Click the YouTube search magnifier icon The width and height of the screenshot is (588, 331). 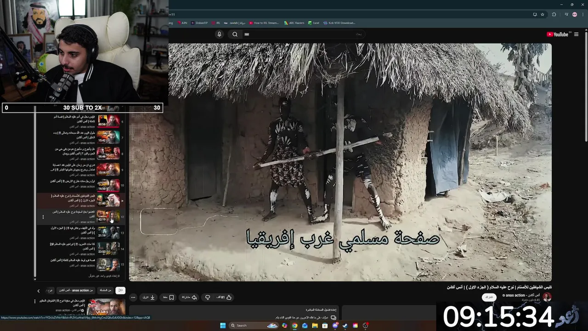pos(235,34)
